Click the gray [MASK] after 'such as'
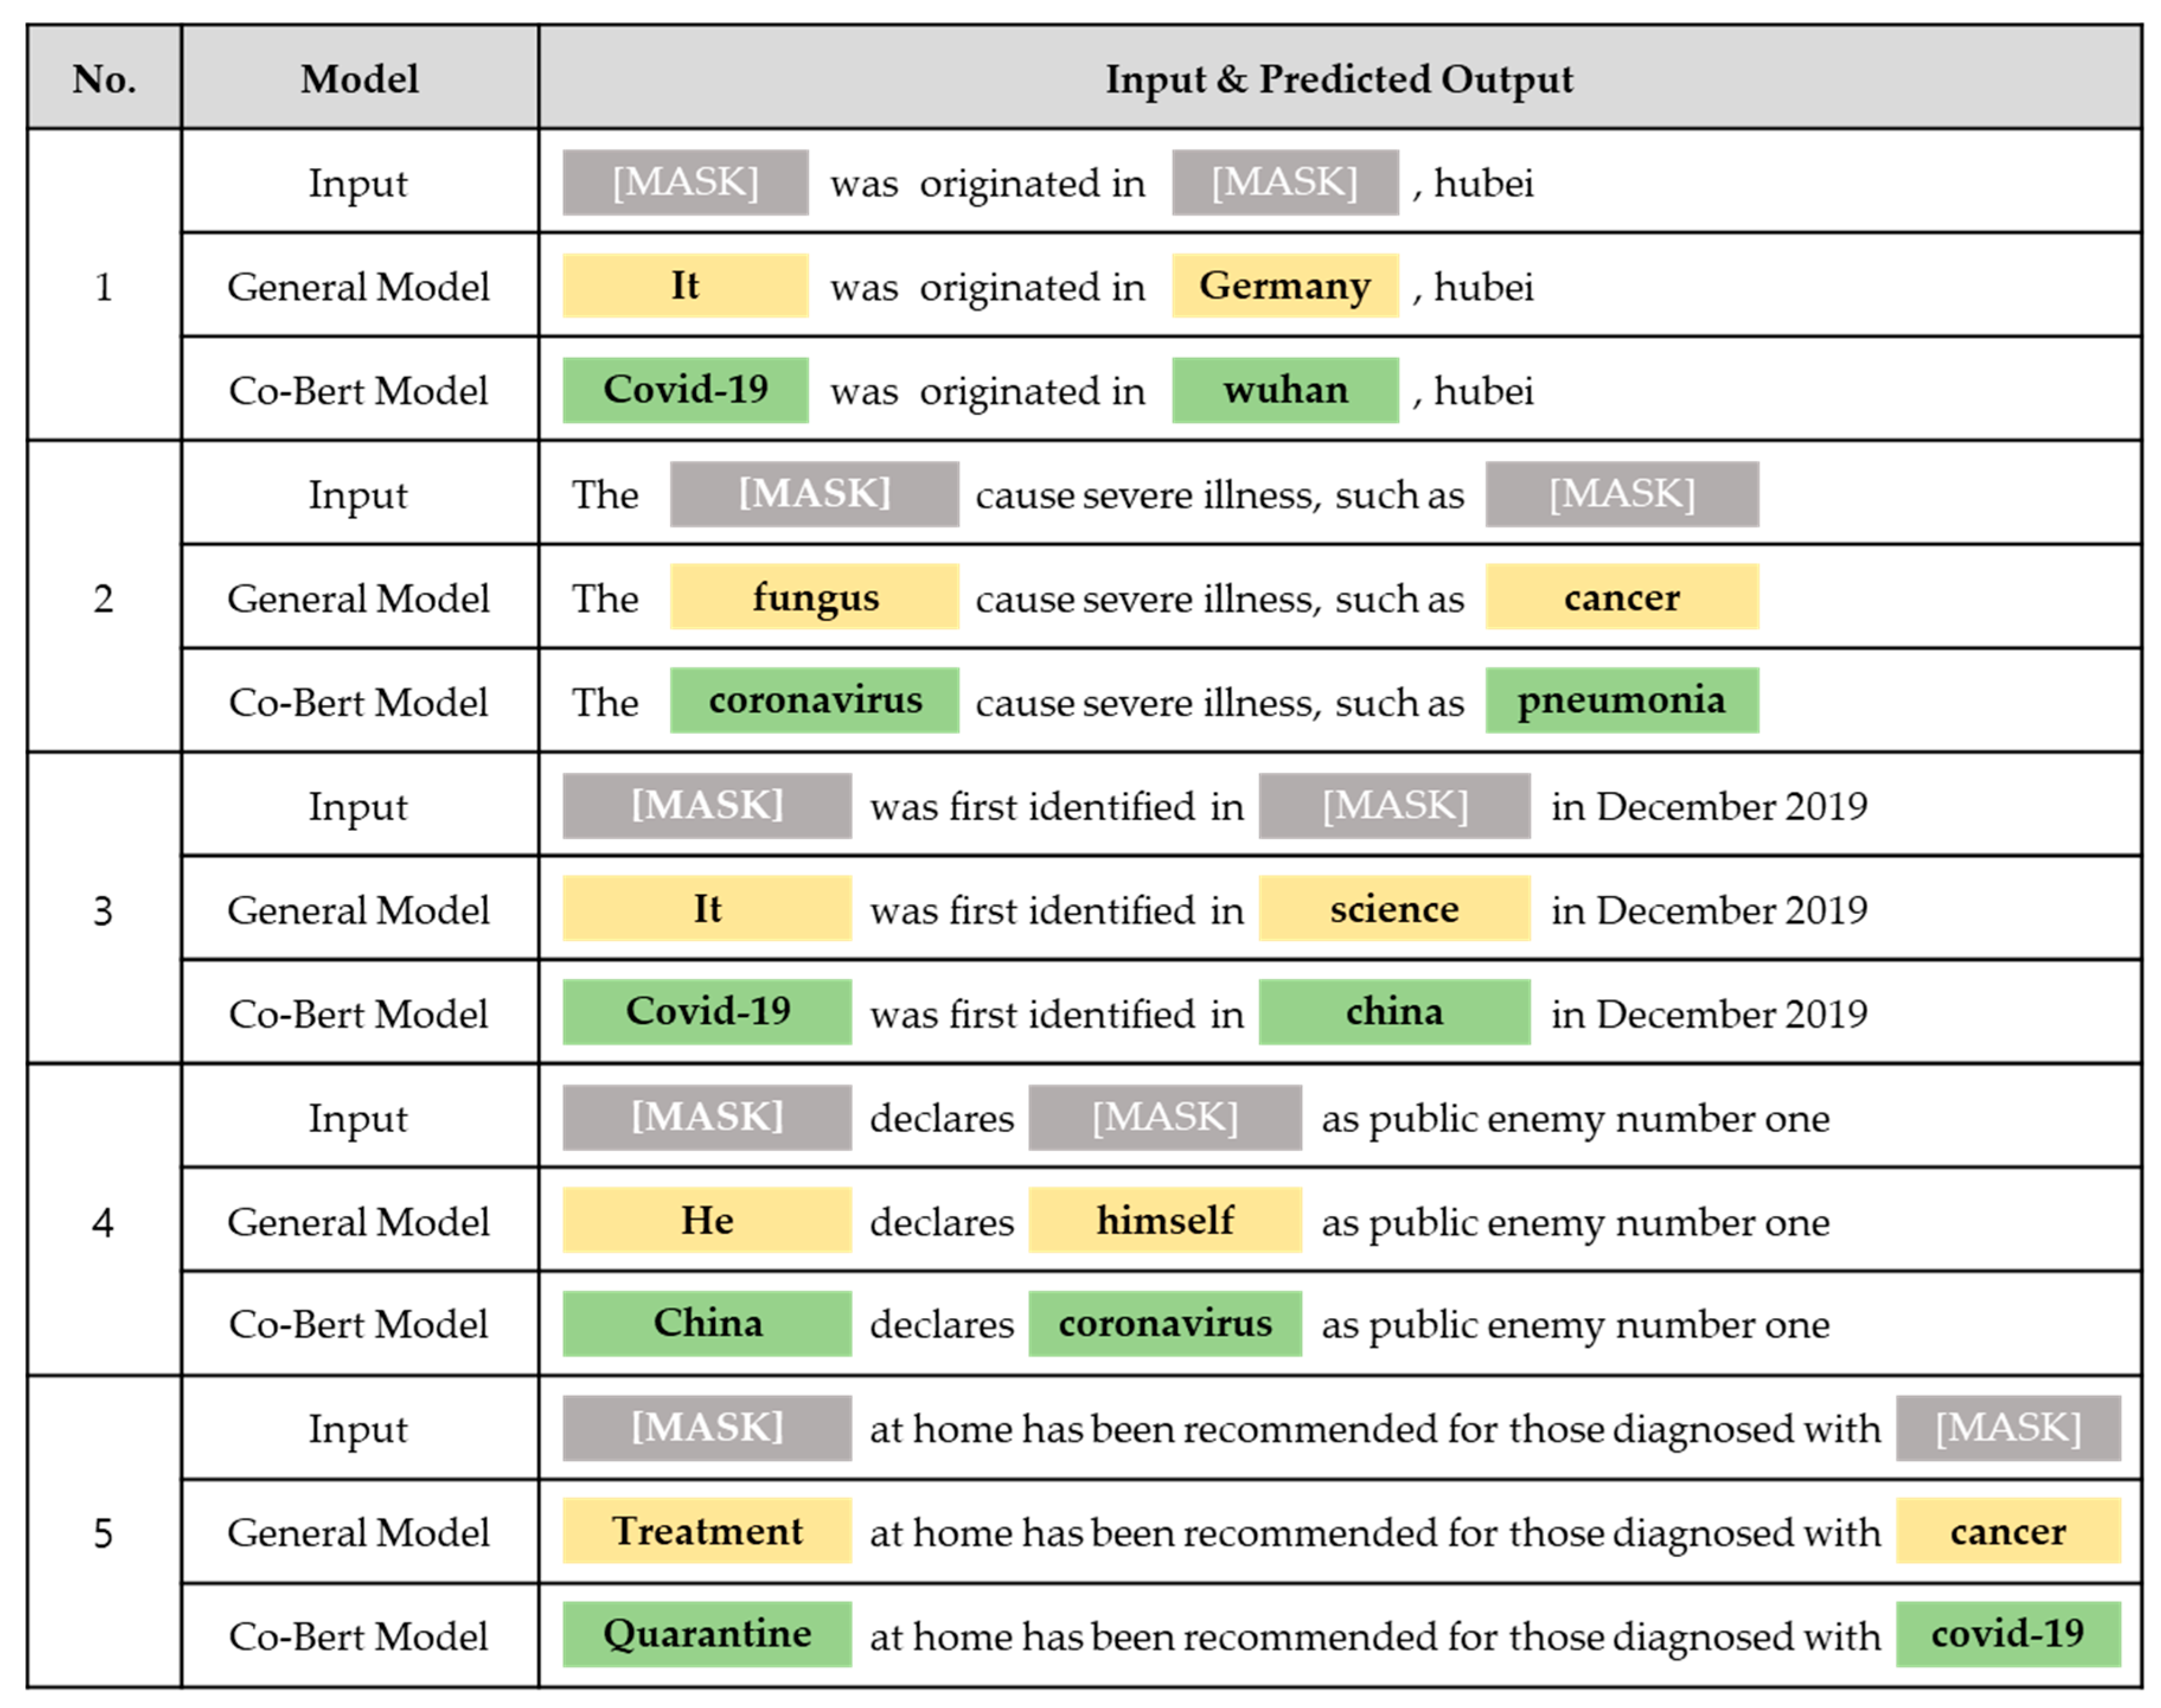The width and height of the screenshot is (2161, 1708). (x=1622, y=494)
